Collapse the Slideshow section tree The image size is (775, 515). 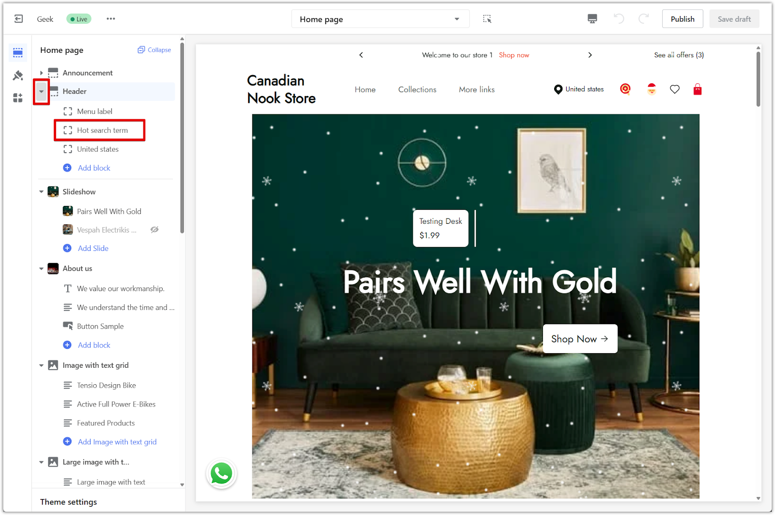[42, 192]
